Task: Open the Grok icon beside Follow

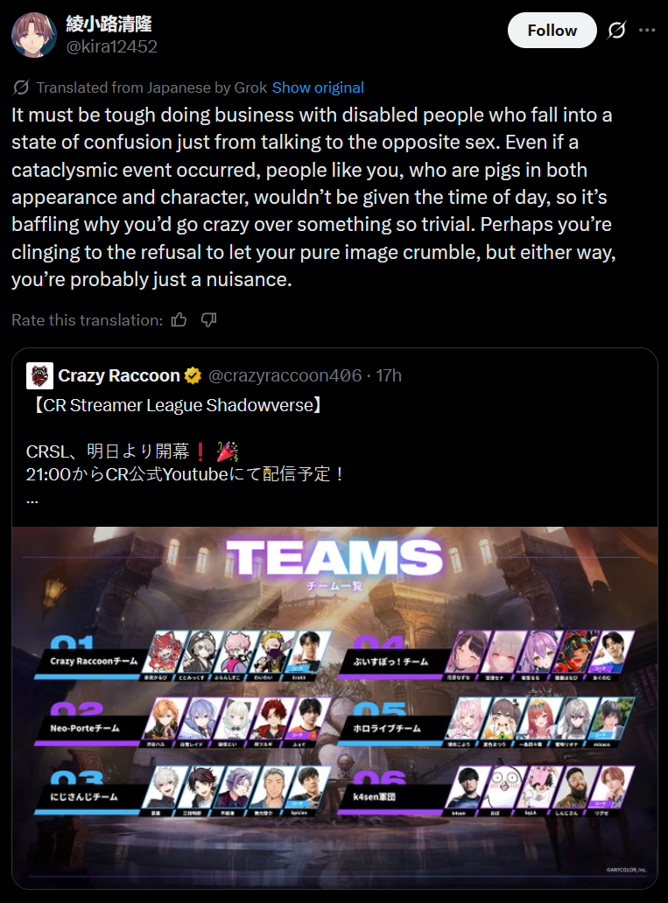Action: [616, 30]
